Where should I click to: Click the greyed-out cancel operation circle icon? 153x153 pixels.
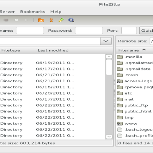click(6, 20)
